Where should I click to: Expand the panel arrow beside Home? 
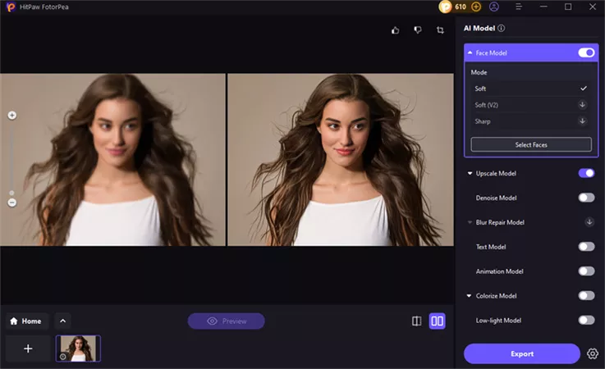63,321
